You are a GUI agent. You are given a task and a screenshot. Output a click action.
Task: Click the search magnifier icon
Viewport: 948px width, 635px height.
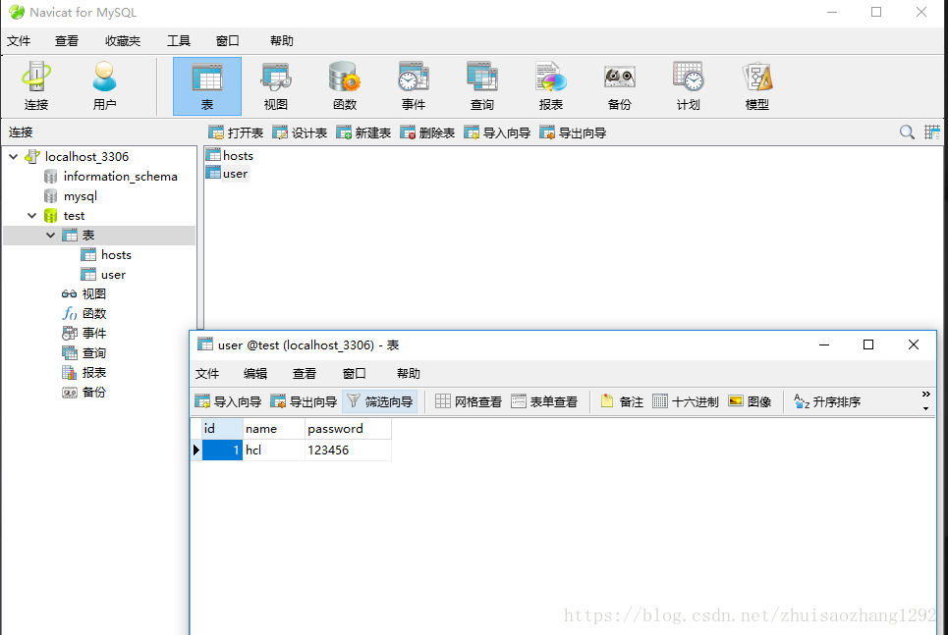click(907, 132)
